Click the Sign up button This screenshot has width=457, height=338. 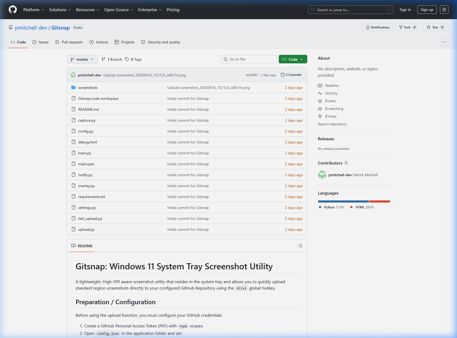tap(427, 10)
